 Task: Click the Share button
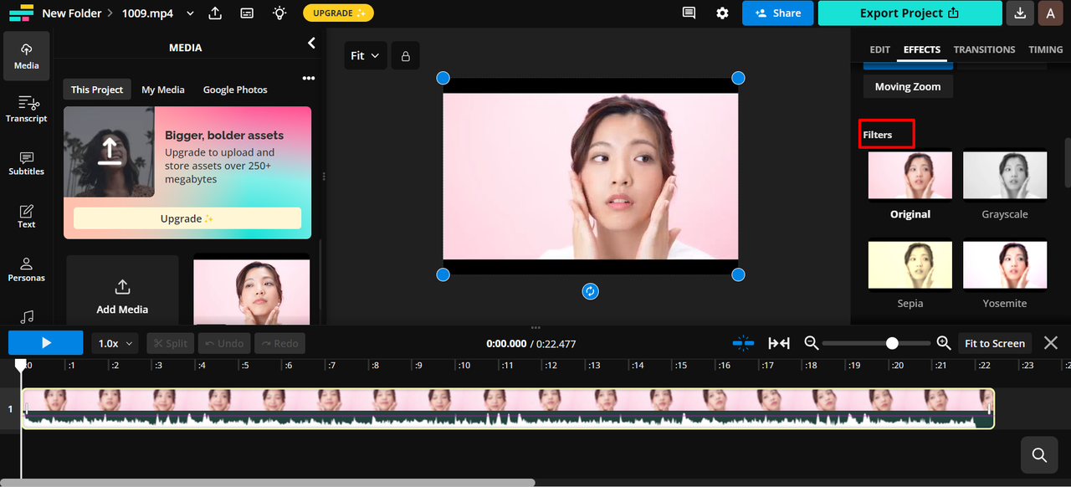778,13
